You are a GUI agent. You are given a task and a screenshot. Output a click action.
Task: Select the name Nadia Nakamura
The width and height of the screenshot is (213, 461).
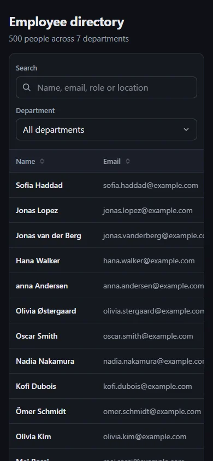[x=45, y=361]
